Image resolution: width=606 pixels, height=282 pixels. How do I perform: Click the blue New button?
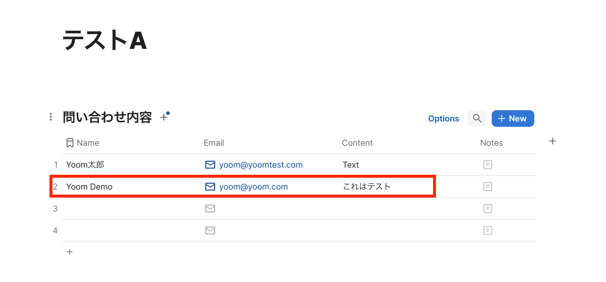(513, 118)
